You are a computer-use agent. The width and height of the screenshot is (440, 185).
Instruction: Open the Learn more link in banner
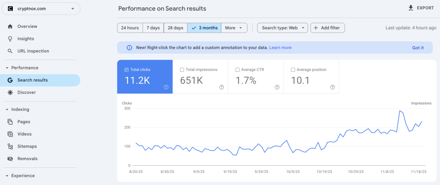coord(280,48)
